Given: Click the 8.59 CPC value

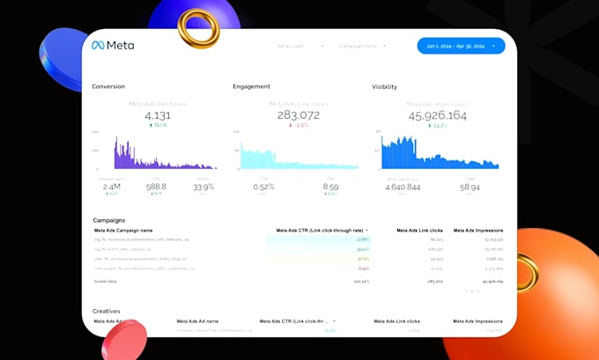Looking at the screenshot, I should click(330, 187).
